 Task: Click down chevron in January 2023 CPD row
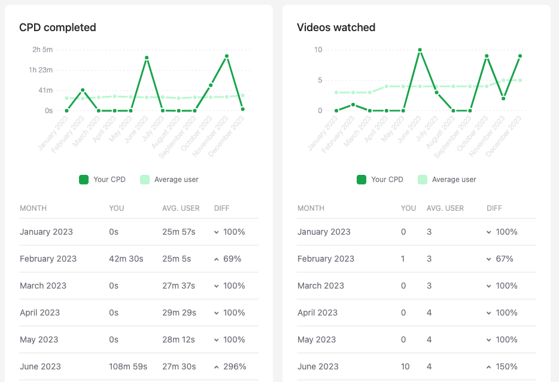(217, 232)
